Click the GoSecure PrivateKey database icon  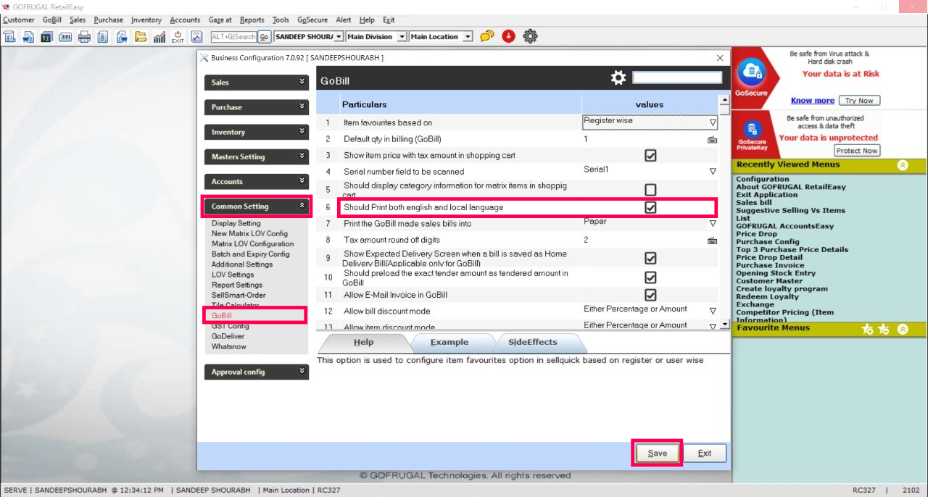point(752,130)
